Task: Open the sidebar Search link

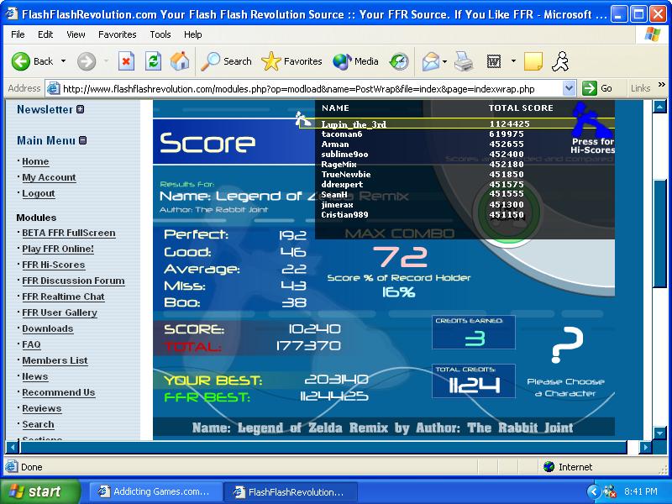Action: pyautogui.click(x=38, y=424)
